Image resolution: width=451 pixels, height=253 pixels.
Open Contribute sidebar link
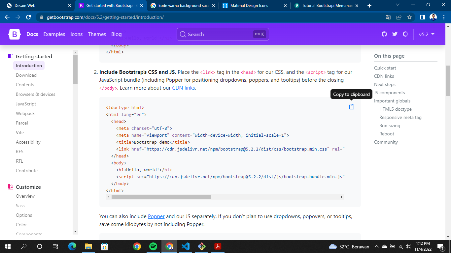click(27, 171)
